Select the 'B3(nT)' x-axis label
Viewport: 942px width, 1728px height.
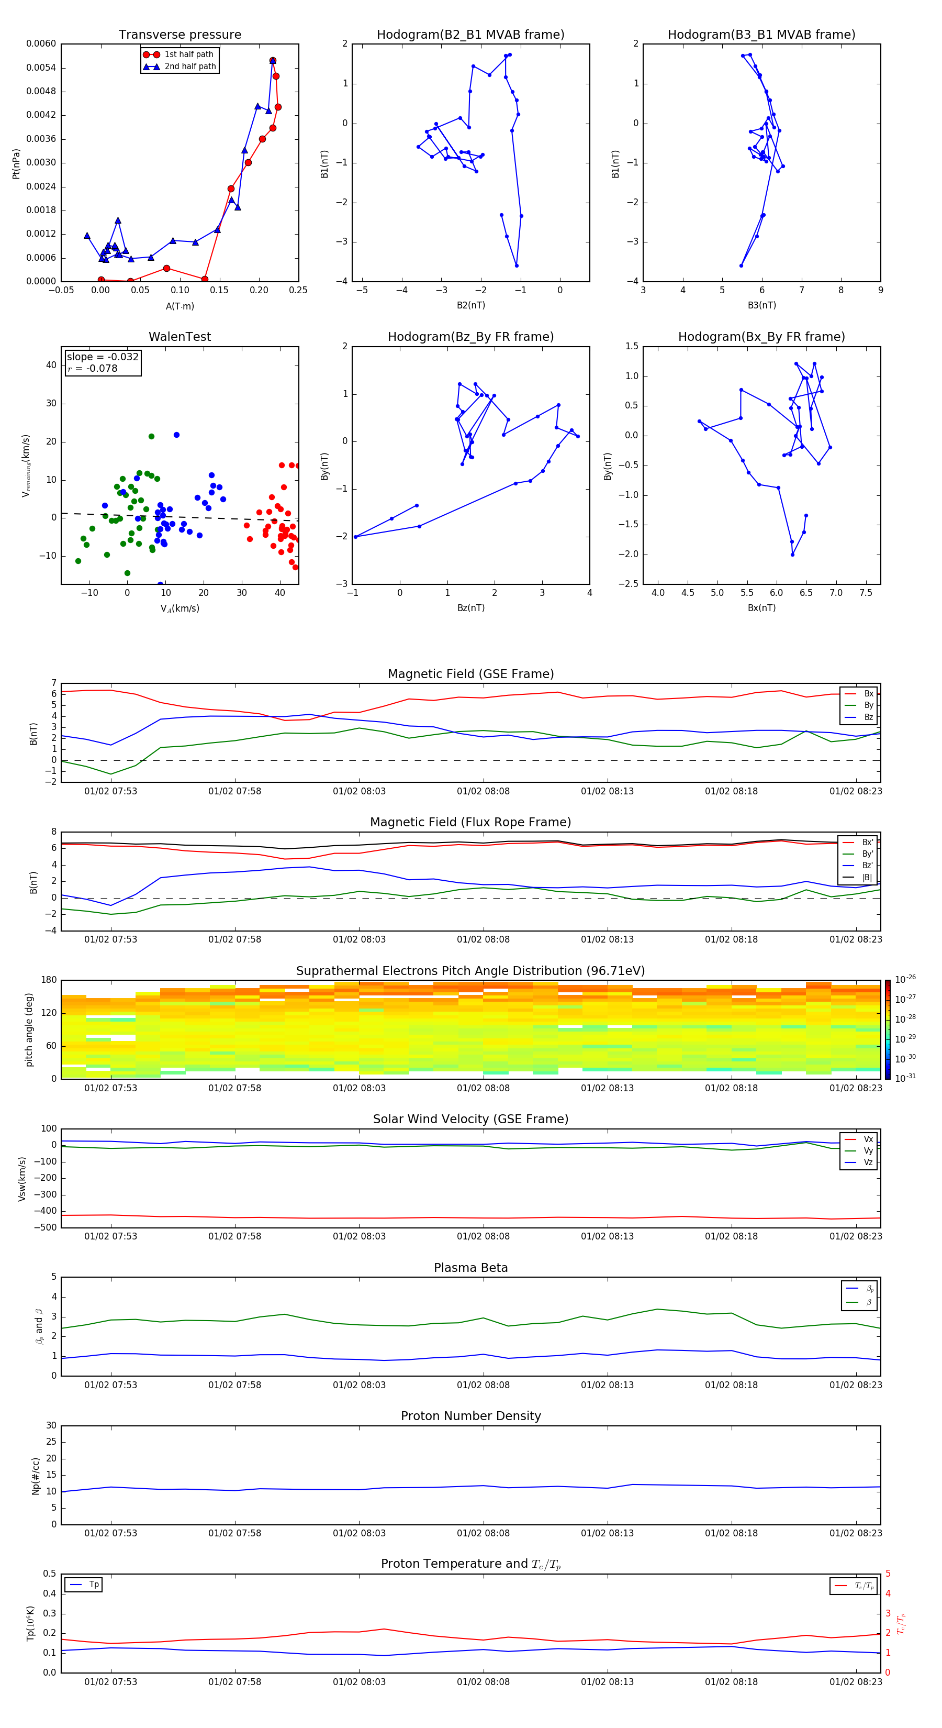click(761, 305)
